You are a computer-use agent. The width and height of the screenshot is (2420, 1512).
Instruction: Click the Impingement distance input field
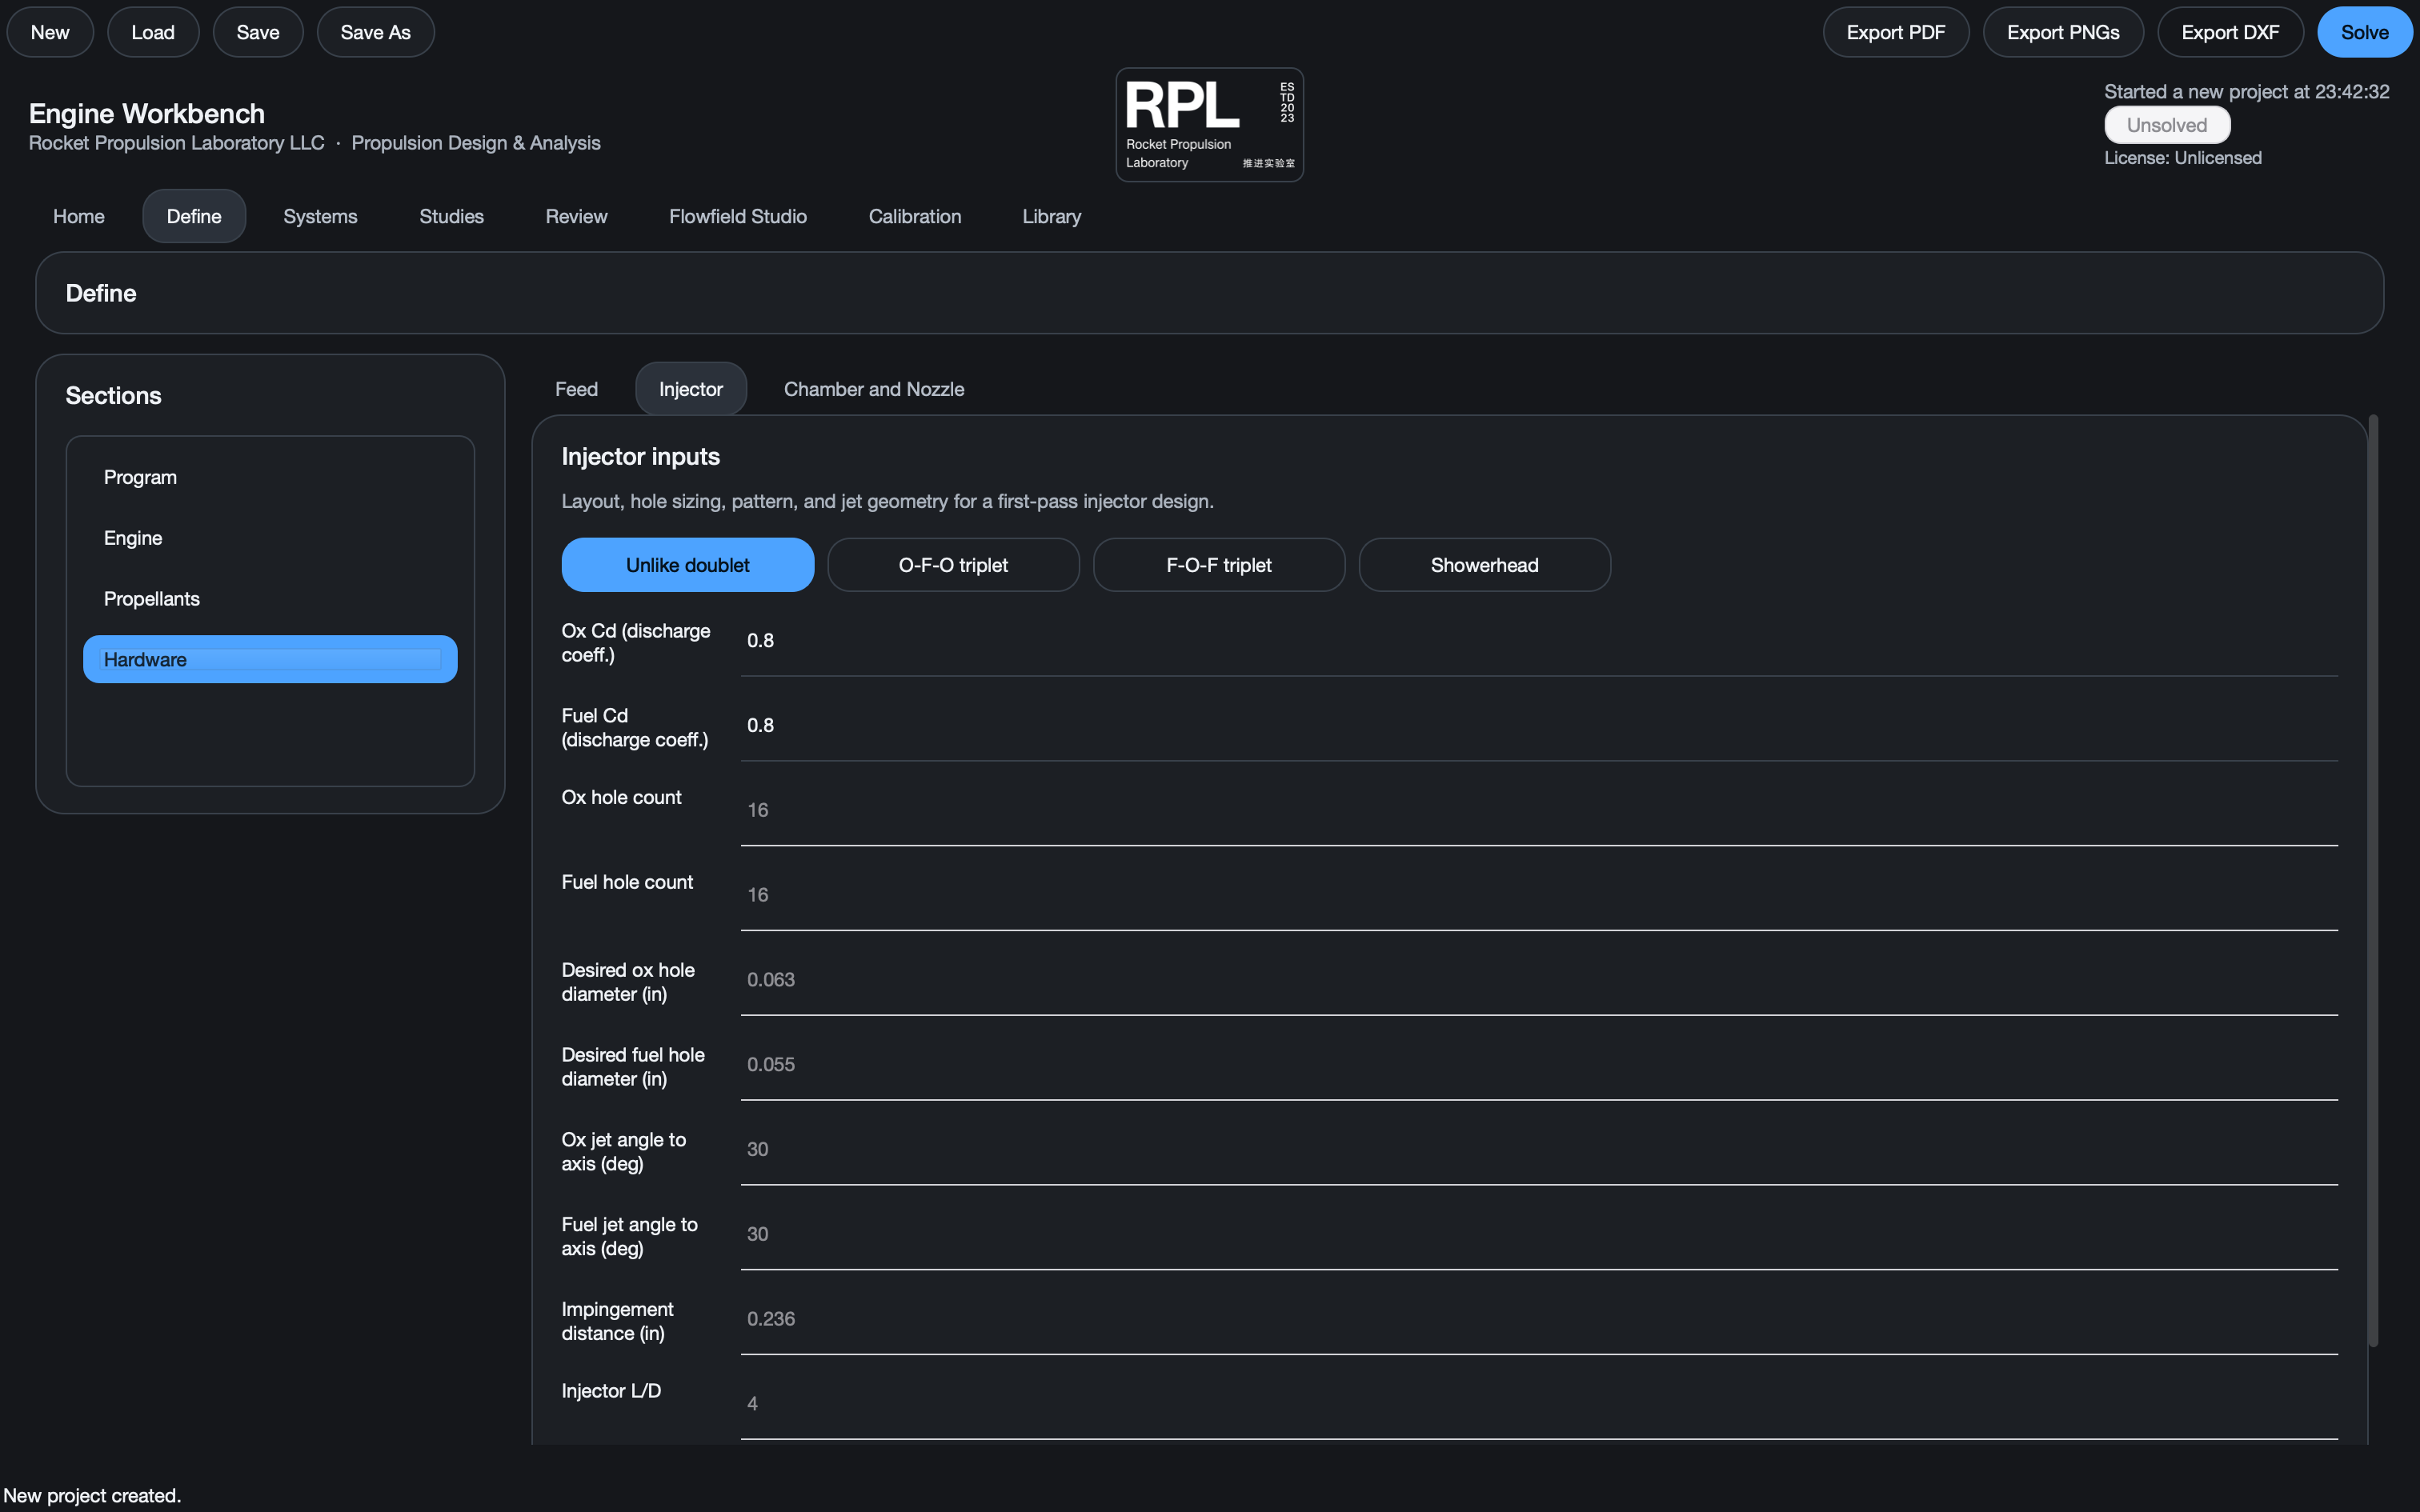point(1539,1320)
